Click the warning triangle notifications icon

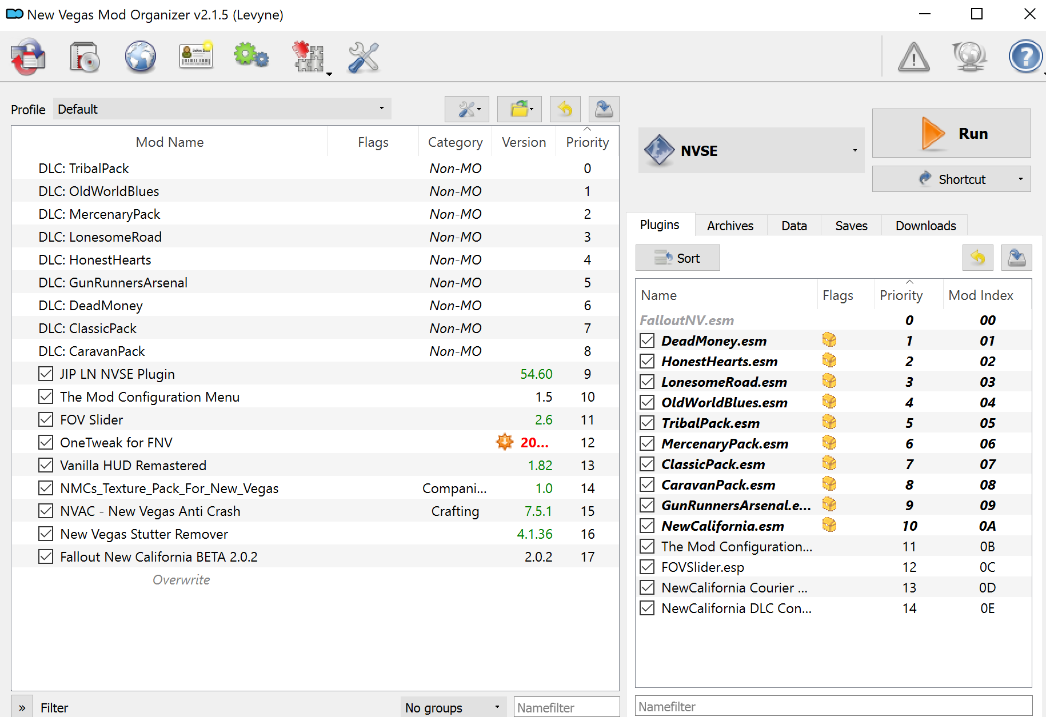pyautogui.click(x=913, y=57)
